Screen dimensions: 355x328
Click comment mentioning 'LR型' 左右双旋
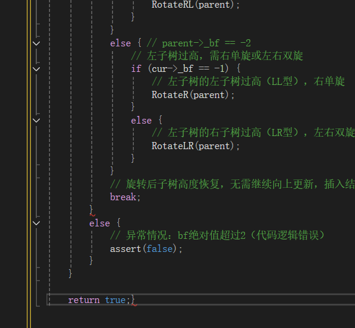pos(253,133)
